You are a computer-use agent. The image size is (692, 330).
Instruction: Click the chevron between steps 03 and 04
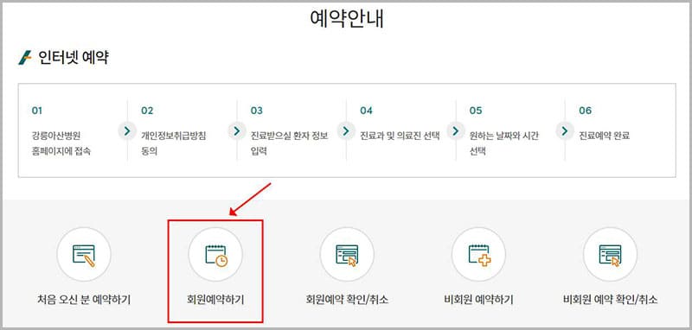346,130
